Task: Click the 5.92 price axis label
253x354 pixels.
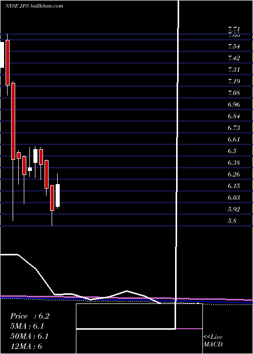Action: pyautogui.click(x=234, y=209)
